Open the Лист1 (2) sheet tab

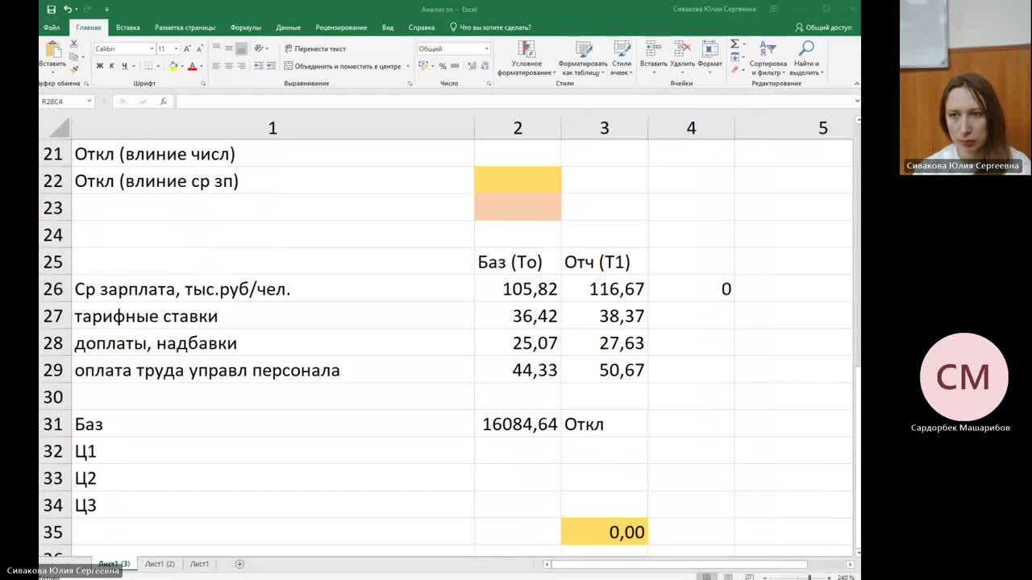[x=160, y=564]
